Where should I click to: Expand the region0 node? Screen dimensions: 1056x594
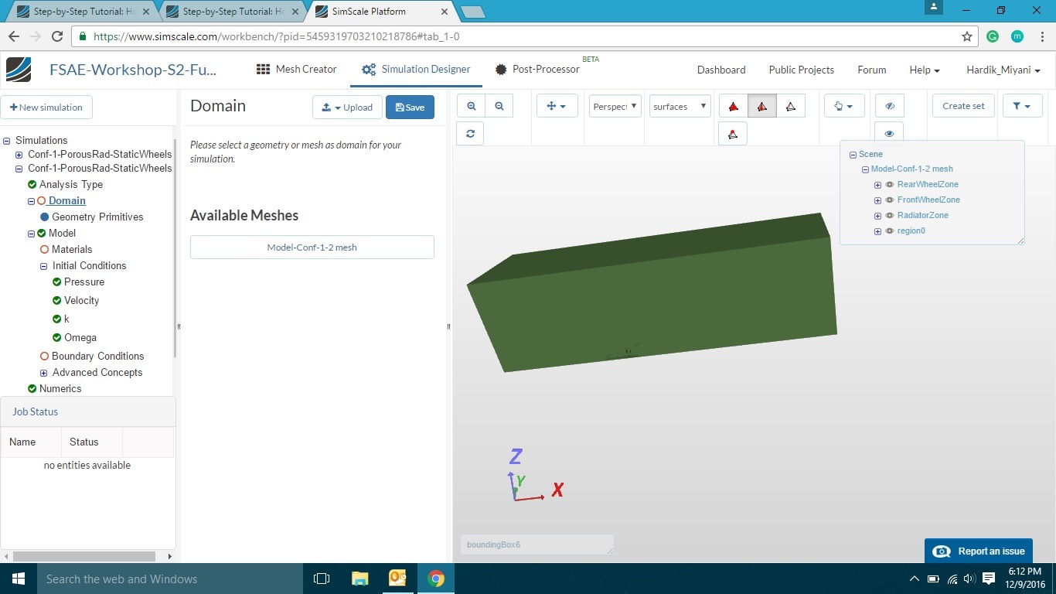pyautogui.click(x=877, y=231)
